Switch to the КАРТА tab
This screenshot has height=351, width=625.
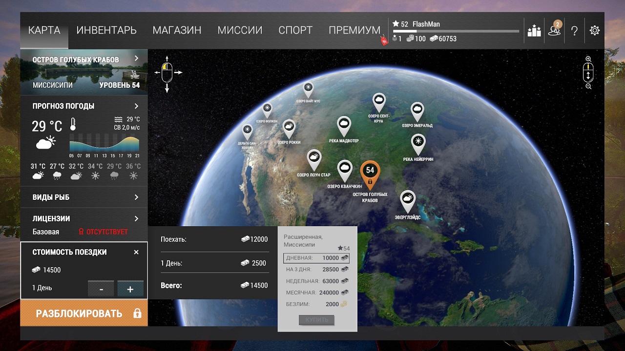(44, 30)
